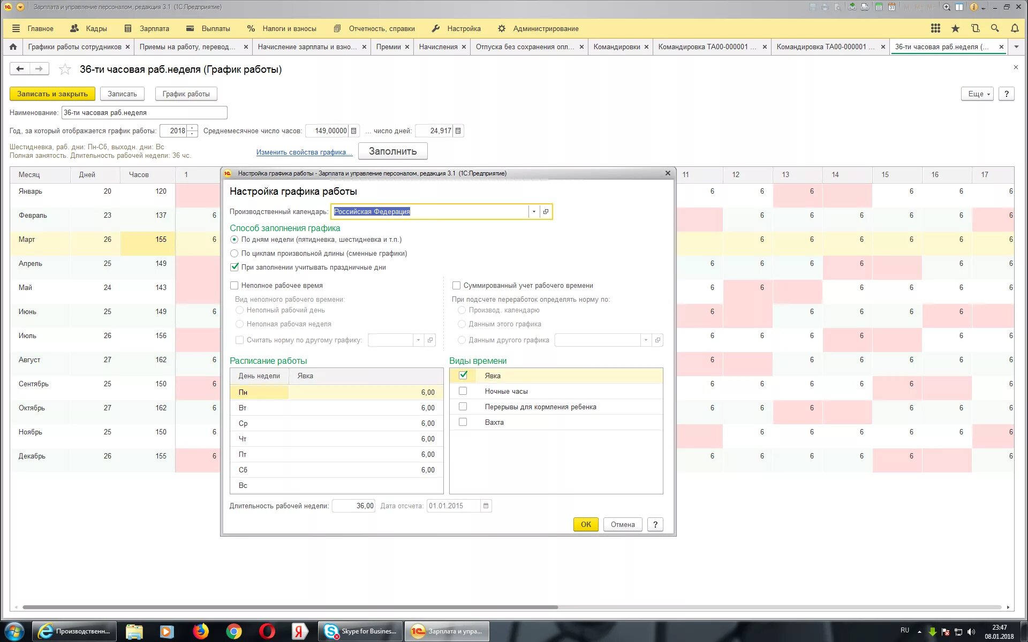Open the 1C main menu dropdown arrow
The image size is (1028, 642).
pyautogui.click(x=20, y=7)
